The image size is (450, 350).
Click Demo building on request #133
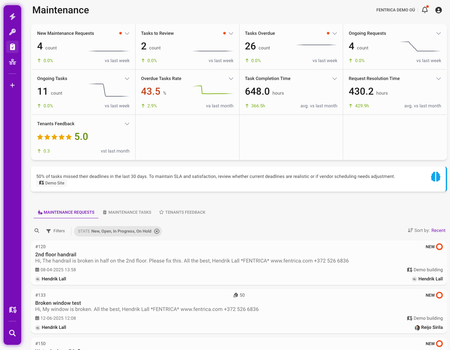click(x=428, y=318)
